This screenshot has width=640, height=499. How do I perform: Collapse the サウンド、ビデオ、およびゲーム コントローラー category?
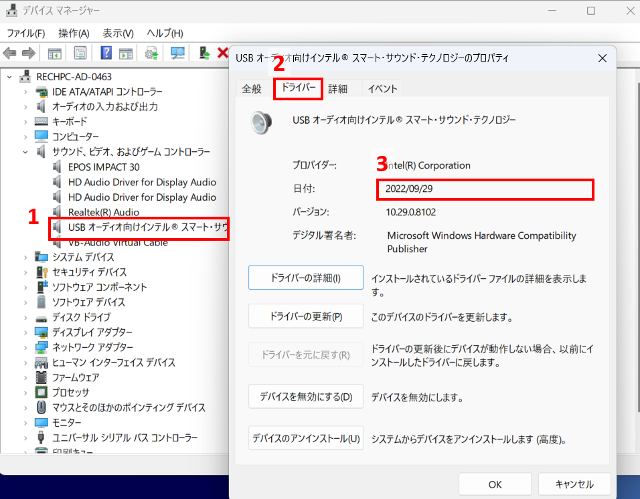point(26,152)
